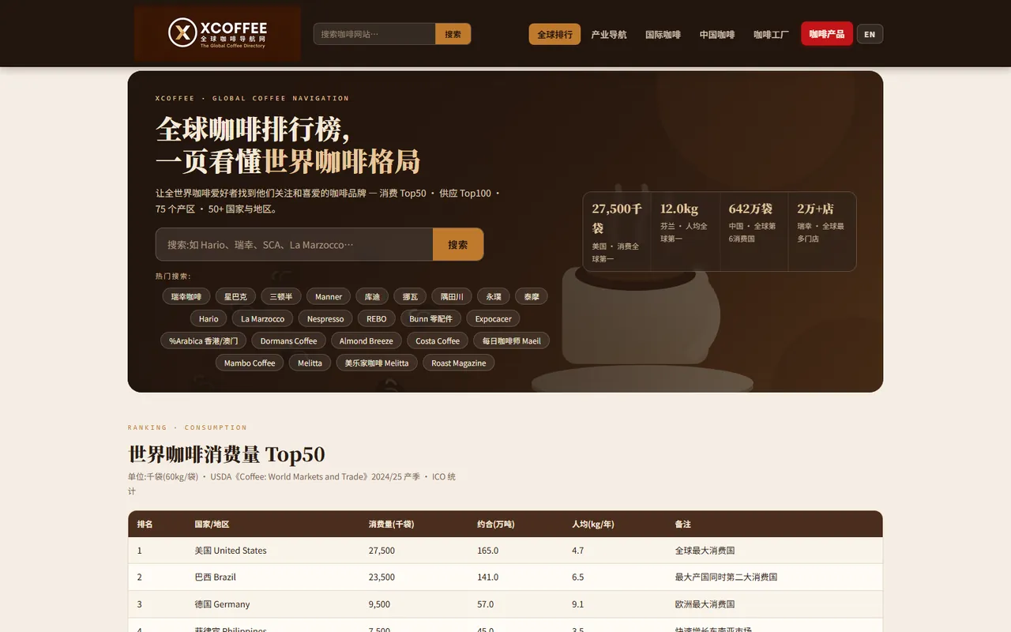The width and height of the screenshot is (1011, 632).
Task: Go to 国际咖啡 section
Action: (x=663, y=34)
